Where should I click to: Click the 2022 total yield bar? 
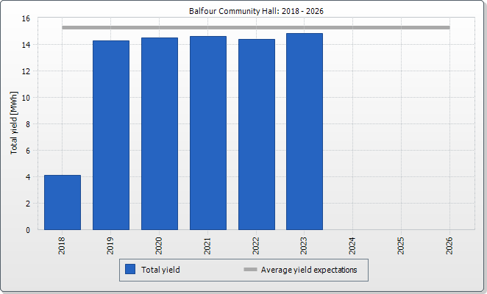(x=256, y=135)
